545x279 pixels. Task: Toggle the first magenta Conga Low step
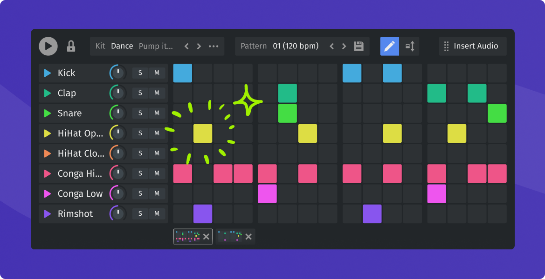coord(267,194)
